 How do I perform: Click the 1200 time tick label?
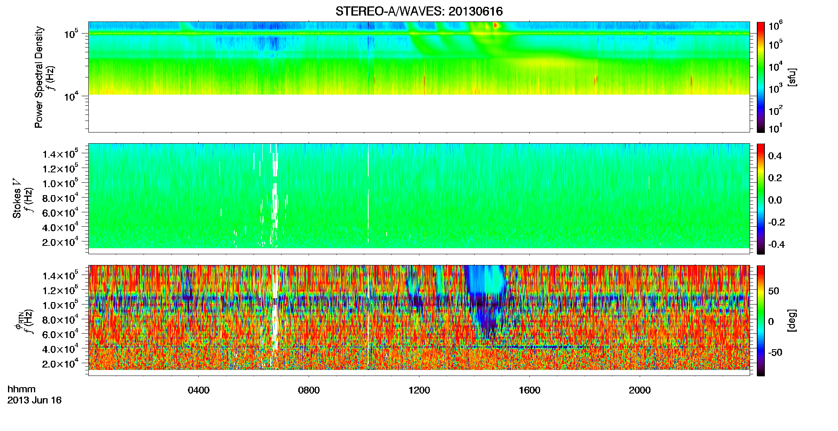coord(419,390)
